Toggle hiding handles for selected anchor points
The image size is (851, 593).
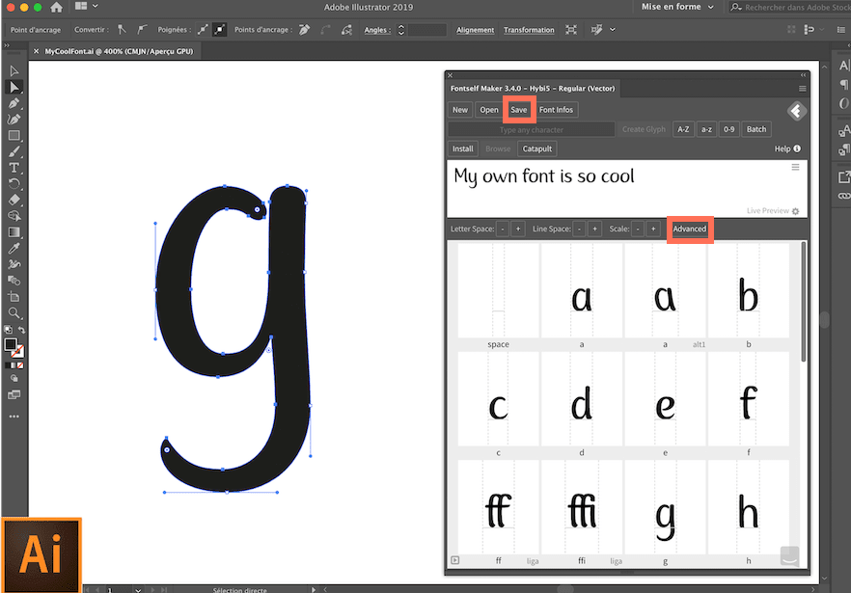[x=218, y=30]
